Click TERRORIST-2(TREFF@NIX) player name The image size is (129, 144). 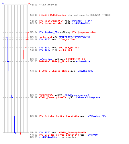75,37
